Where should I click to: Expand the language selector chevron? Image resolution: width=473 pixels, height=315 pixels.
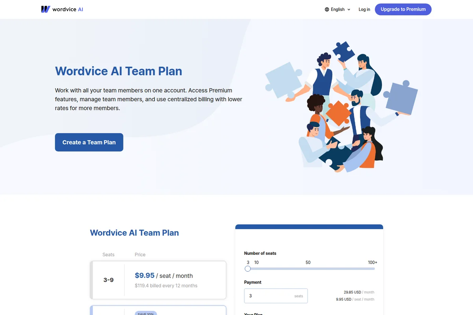point(349,9)
